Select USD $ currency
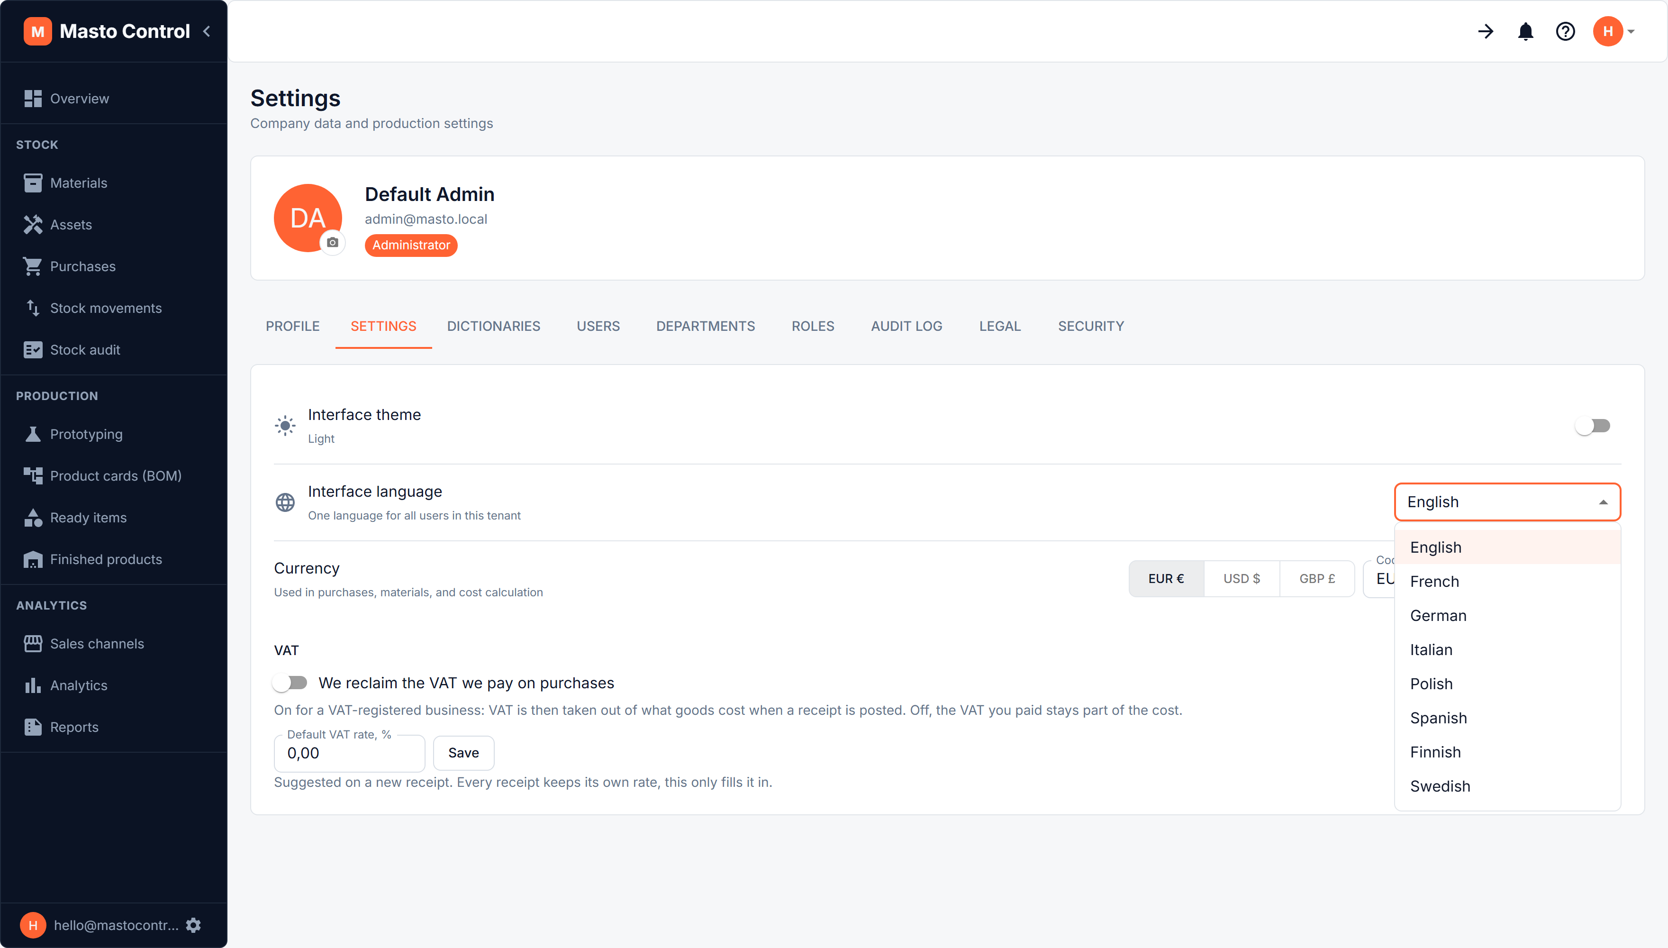Viewport: 1668px width, 948px height. 1242,579
